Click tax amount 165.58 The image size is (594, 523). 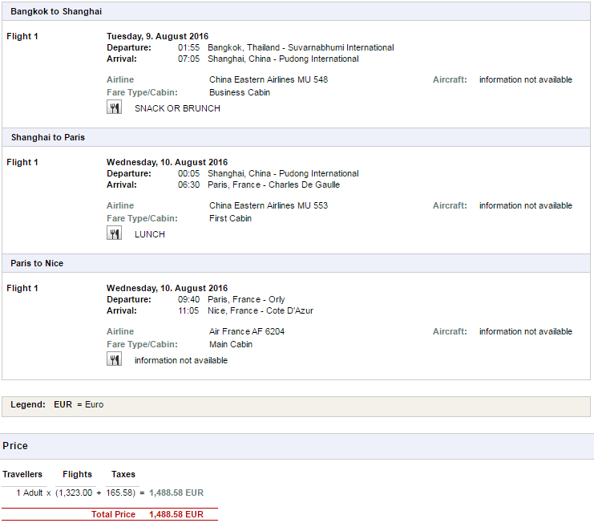click(x=119, y=493)
